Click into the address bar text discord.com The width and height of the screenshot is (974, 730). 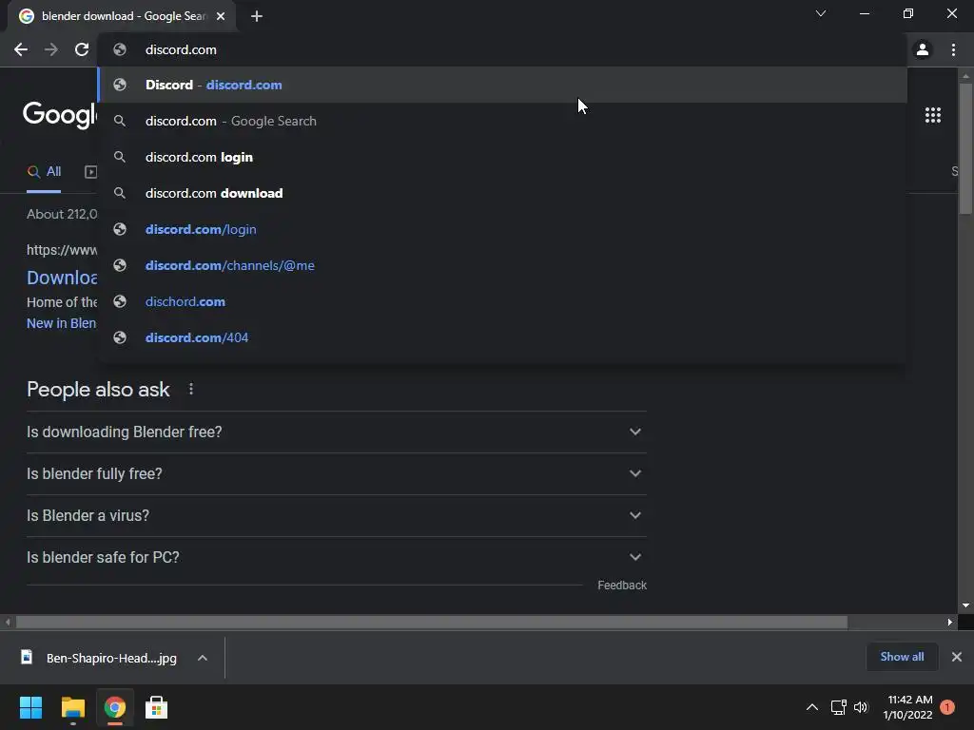pos(181,49)
